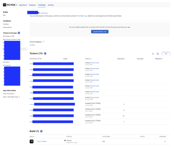Click the FEEDBACK column header

(159, 59)
